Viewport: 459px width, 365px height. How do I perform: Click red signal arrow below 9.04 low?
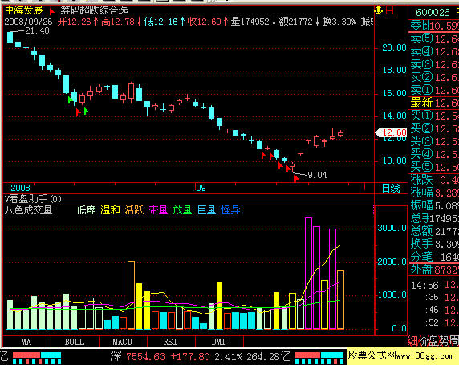(x=297, y=178)
